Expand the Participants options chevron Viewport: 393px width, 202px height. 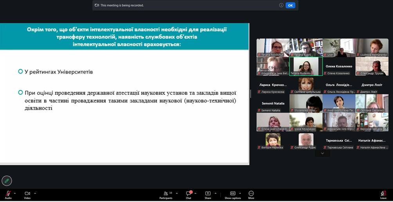[177, 193]
